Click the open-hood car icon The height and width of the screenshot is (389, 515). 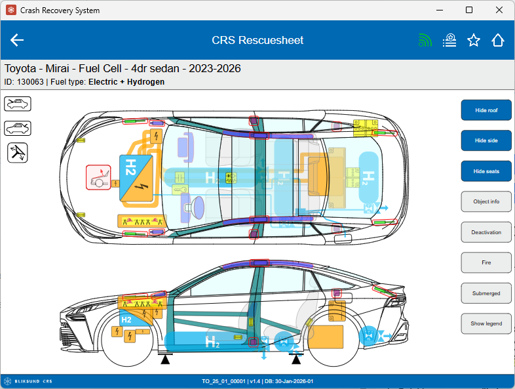18,104
